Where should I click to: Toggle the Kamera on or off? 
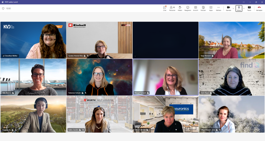pos(228,8)
